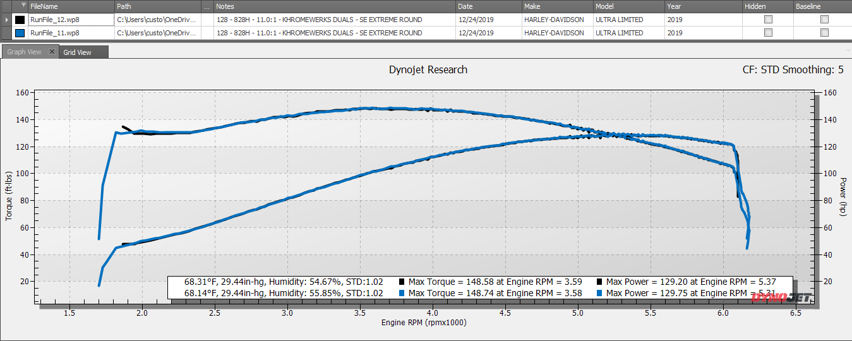Click the 12/24/2019 date of RunFile_12.wp8
852x341 pixels.
click(x=489, y=20)
